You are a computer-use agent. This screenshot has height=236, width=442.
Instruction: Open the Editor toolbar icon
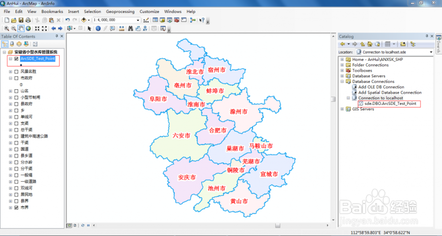click(146, 20)
